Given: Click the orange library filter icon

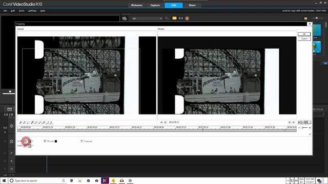Looking at the screenshot, I should click(x=187, y=18).
